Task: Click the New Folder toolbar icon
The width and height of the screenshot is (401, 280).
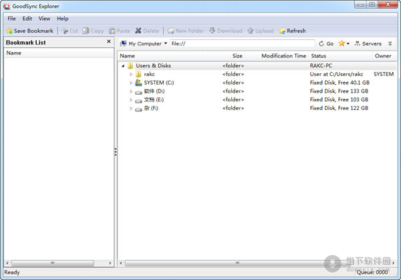Action: coord(170,31)
